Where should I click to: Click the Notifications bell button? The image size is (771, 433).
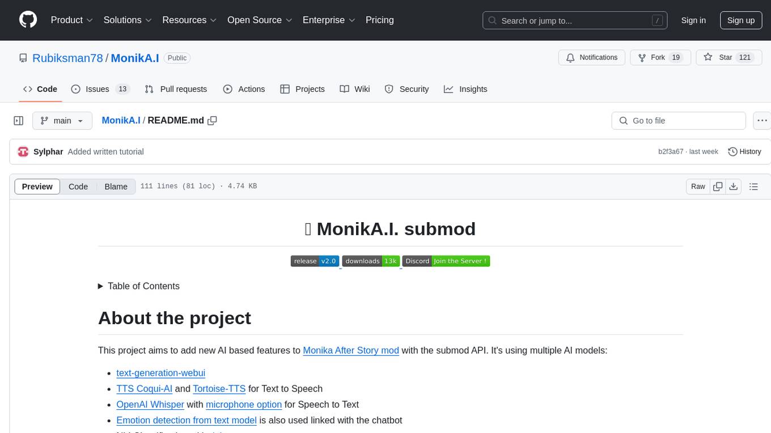(x=592, y=58)
